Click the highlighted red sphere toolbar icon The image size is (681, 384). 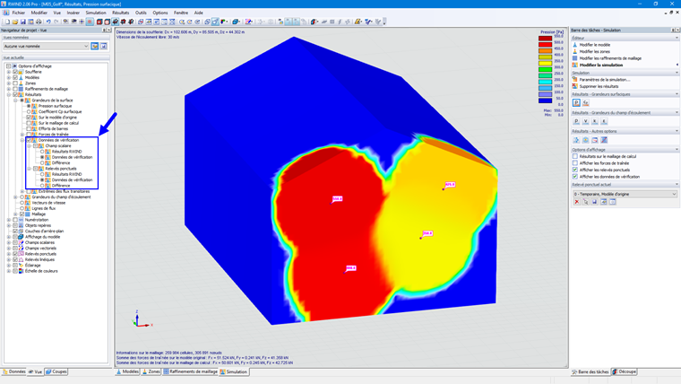click(x=90, y=22)
